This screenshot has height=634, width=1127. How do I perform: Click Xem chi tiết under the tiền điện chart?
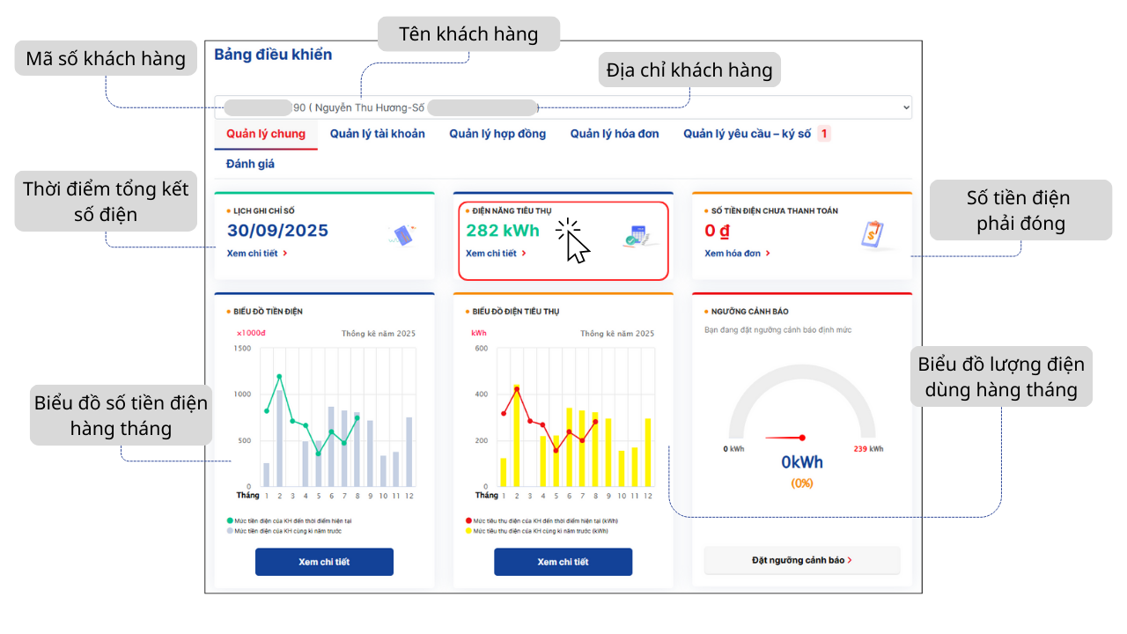[324, 561]
